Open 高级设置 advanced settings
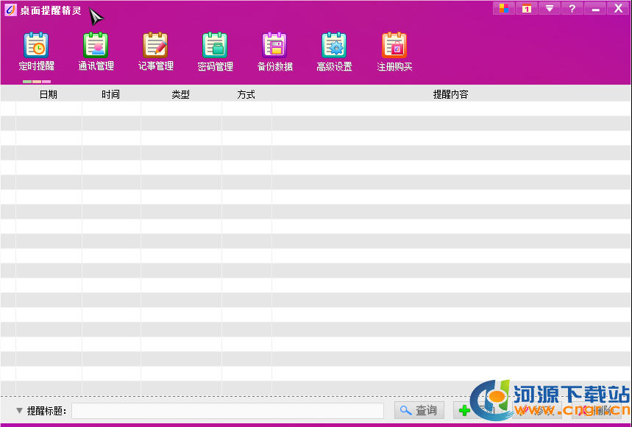Screen dimensions: 632x427 (x=334, y=52)
